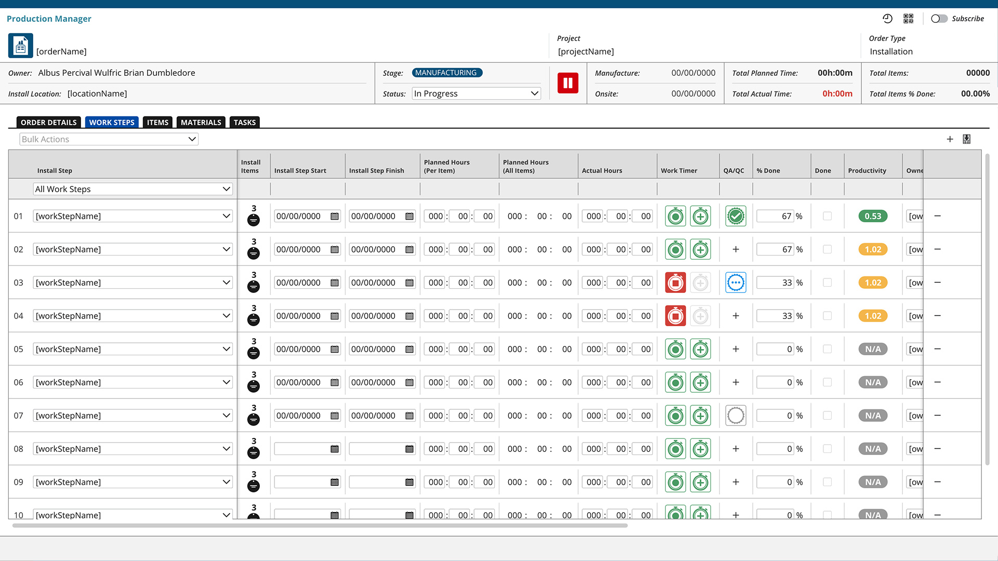Toggle the Subscribe switch

939,19
